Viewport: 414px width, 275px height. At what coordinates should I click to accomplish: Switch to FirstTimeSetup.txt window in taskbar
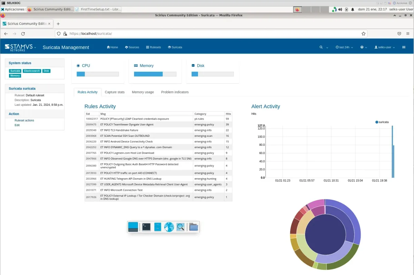[98, 10]
